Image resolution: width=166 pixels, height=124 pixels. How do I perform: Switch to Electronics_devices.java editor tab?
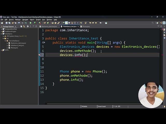point(49,26)
